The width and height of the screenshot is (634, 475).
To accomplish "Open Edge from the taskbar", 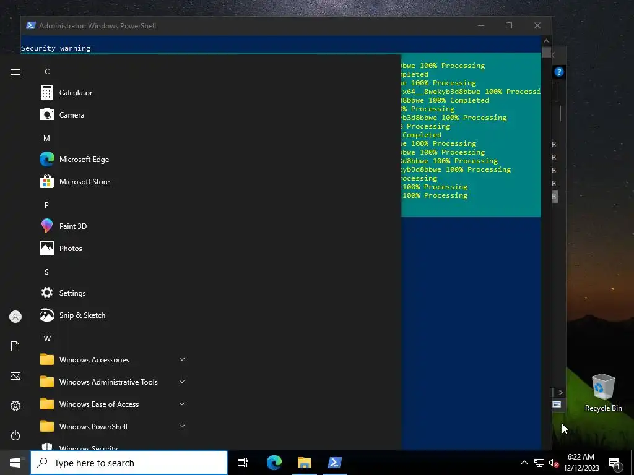I will point(274,463).
